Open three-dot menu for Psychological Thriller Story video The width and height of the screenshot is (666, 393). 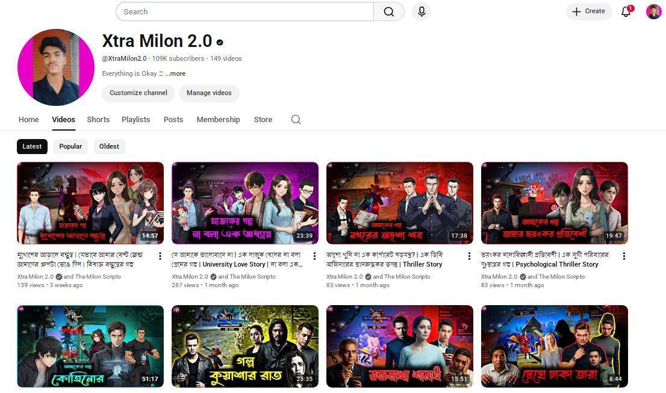point(624,256)
